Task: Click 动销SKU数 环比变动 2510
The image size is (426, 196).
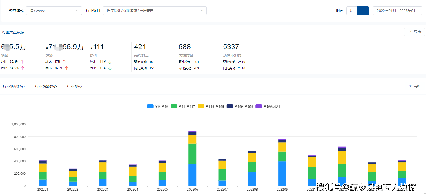Action: pos(234,62)
